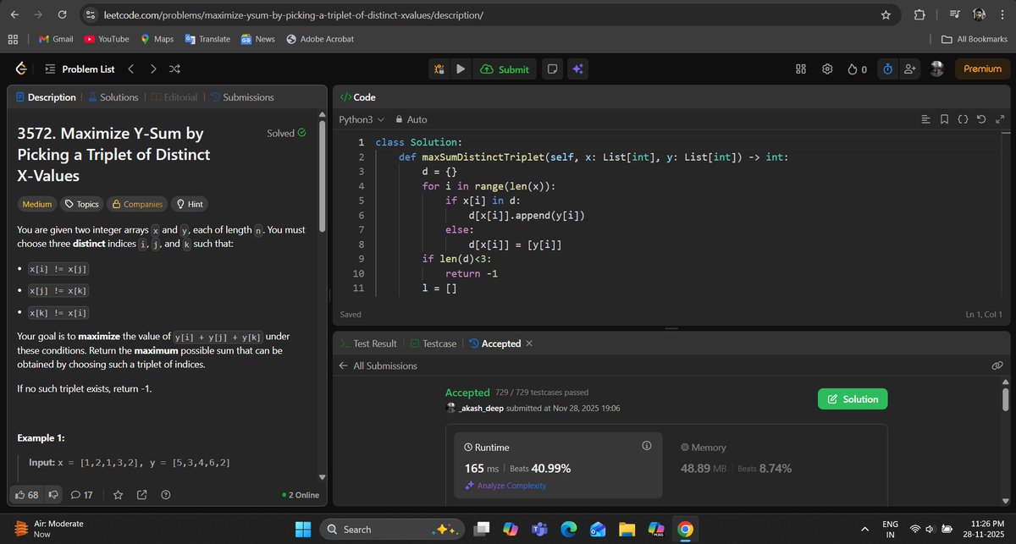Open the Problem List panel
The width and height of the screenshot is (1016, 544).
click(x=79, y=69)
